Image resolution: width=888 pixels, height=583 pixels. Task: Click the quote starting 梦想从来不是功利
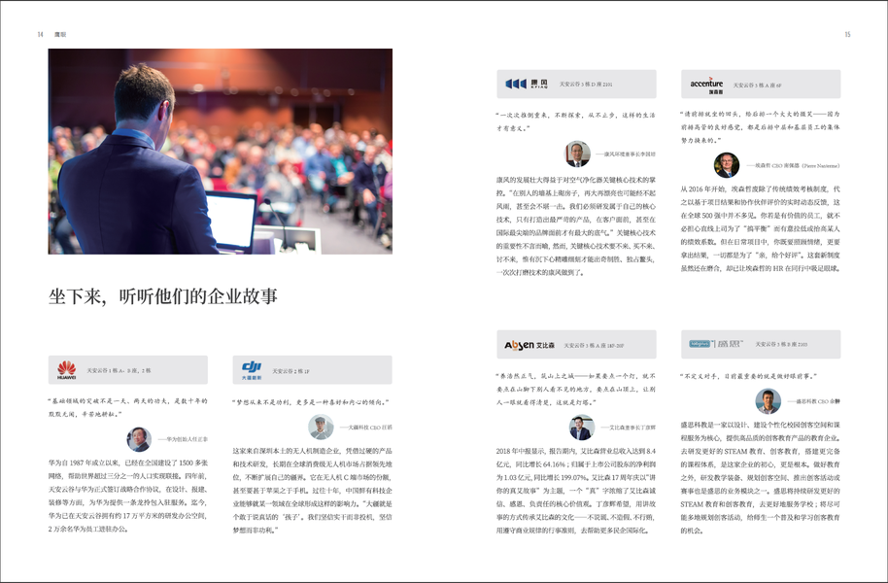[x=310, y=402]
